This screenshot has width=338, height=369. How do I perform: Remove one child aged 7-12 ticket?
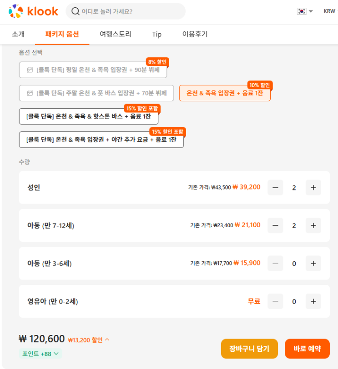coord(275,225)
